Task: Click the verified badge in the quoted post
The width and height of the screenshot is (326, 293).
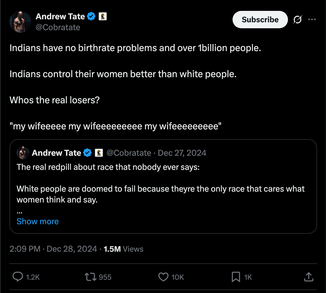Action: pyautogui.click(x=87, y=153)
